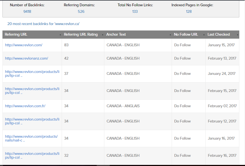Screen dimensions: 245x166
Task: Sort table by Anchor Text header
Action: (x=116, y=35)
